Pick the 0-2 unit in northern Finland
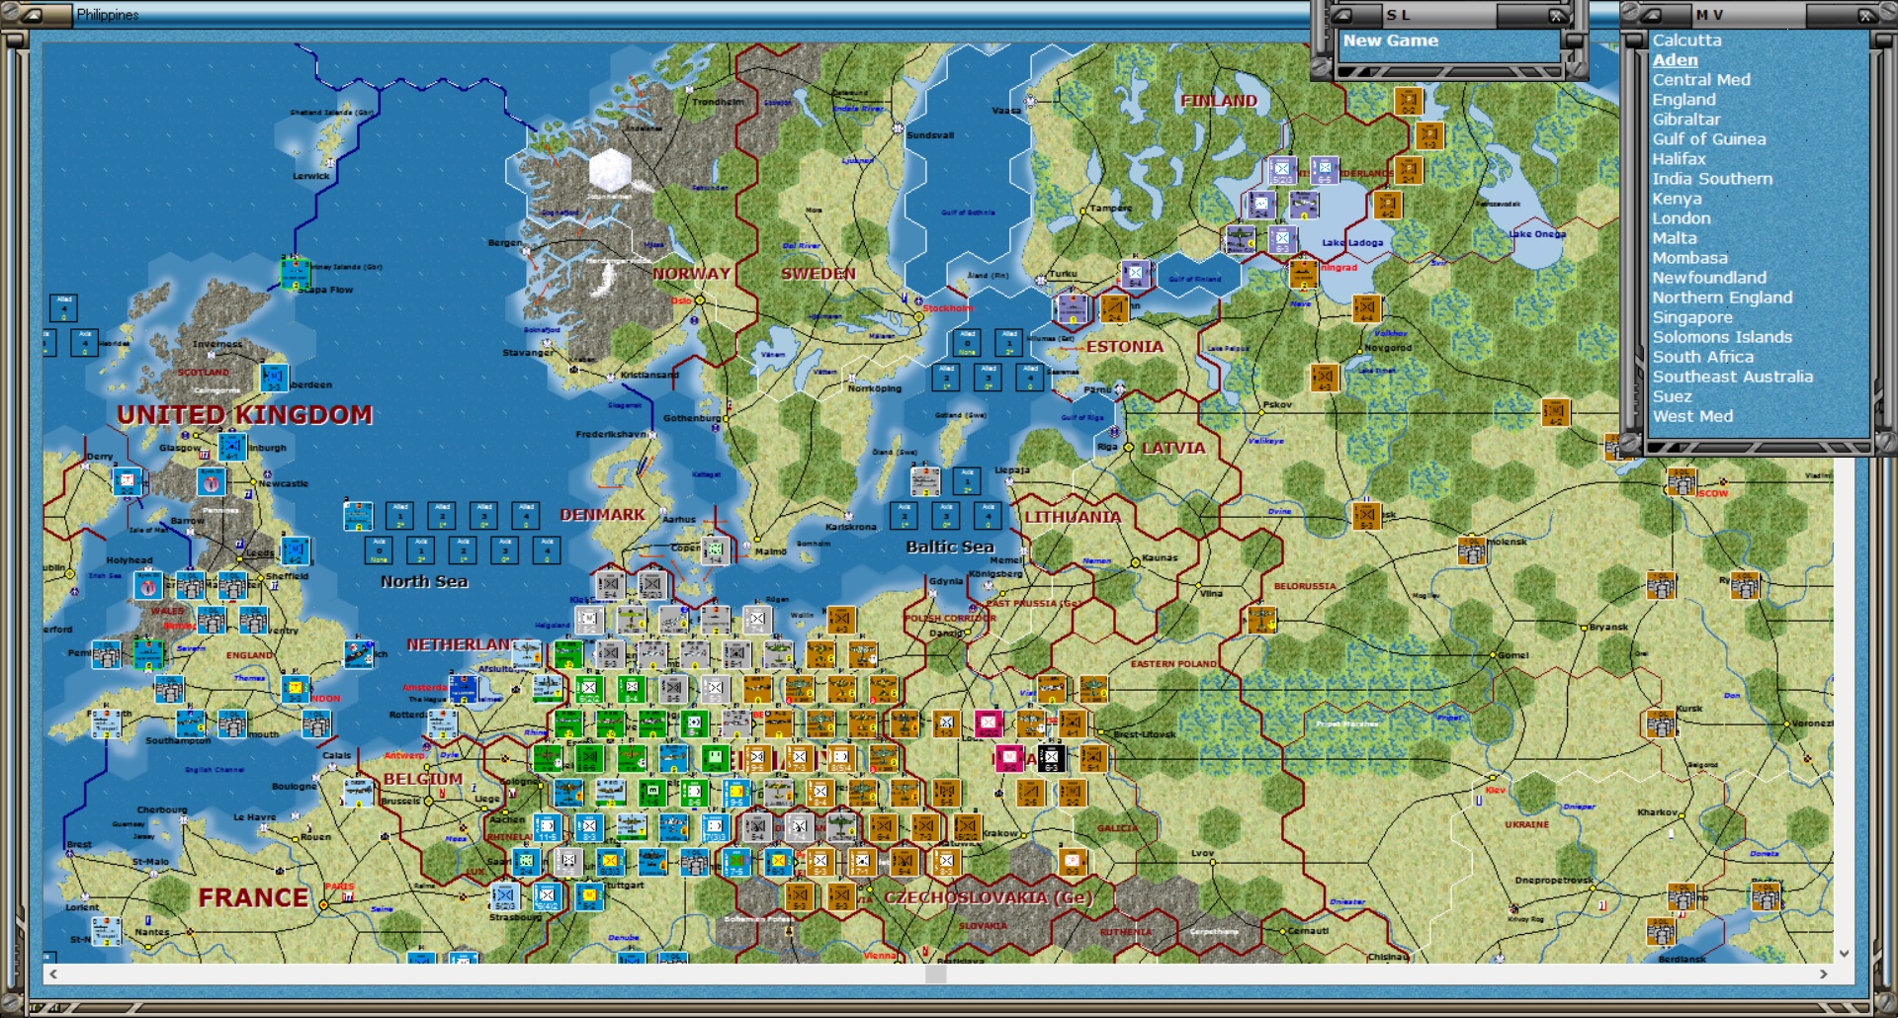Image resolution: width=1898 pixels, height=1018 pixels. point(1408,100)
